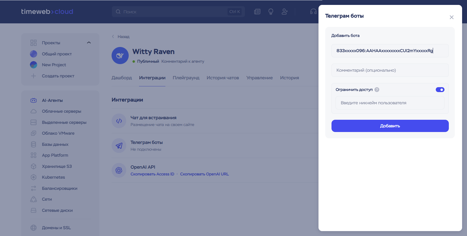The image size is (467, 236).
Task: Click the Witty Raven agent avatar
Action: pyautogui.click(x=120, y=56)
